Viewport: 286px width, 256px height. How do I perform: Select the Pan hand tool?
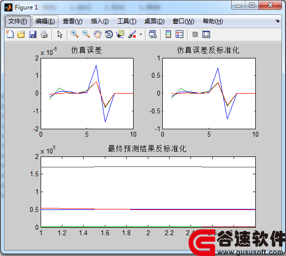[x=97, y=34]
